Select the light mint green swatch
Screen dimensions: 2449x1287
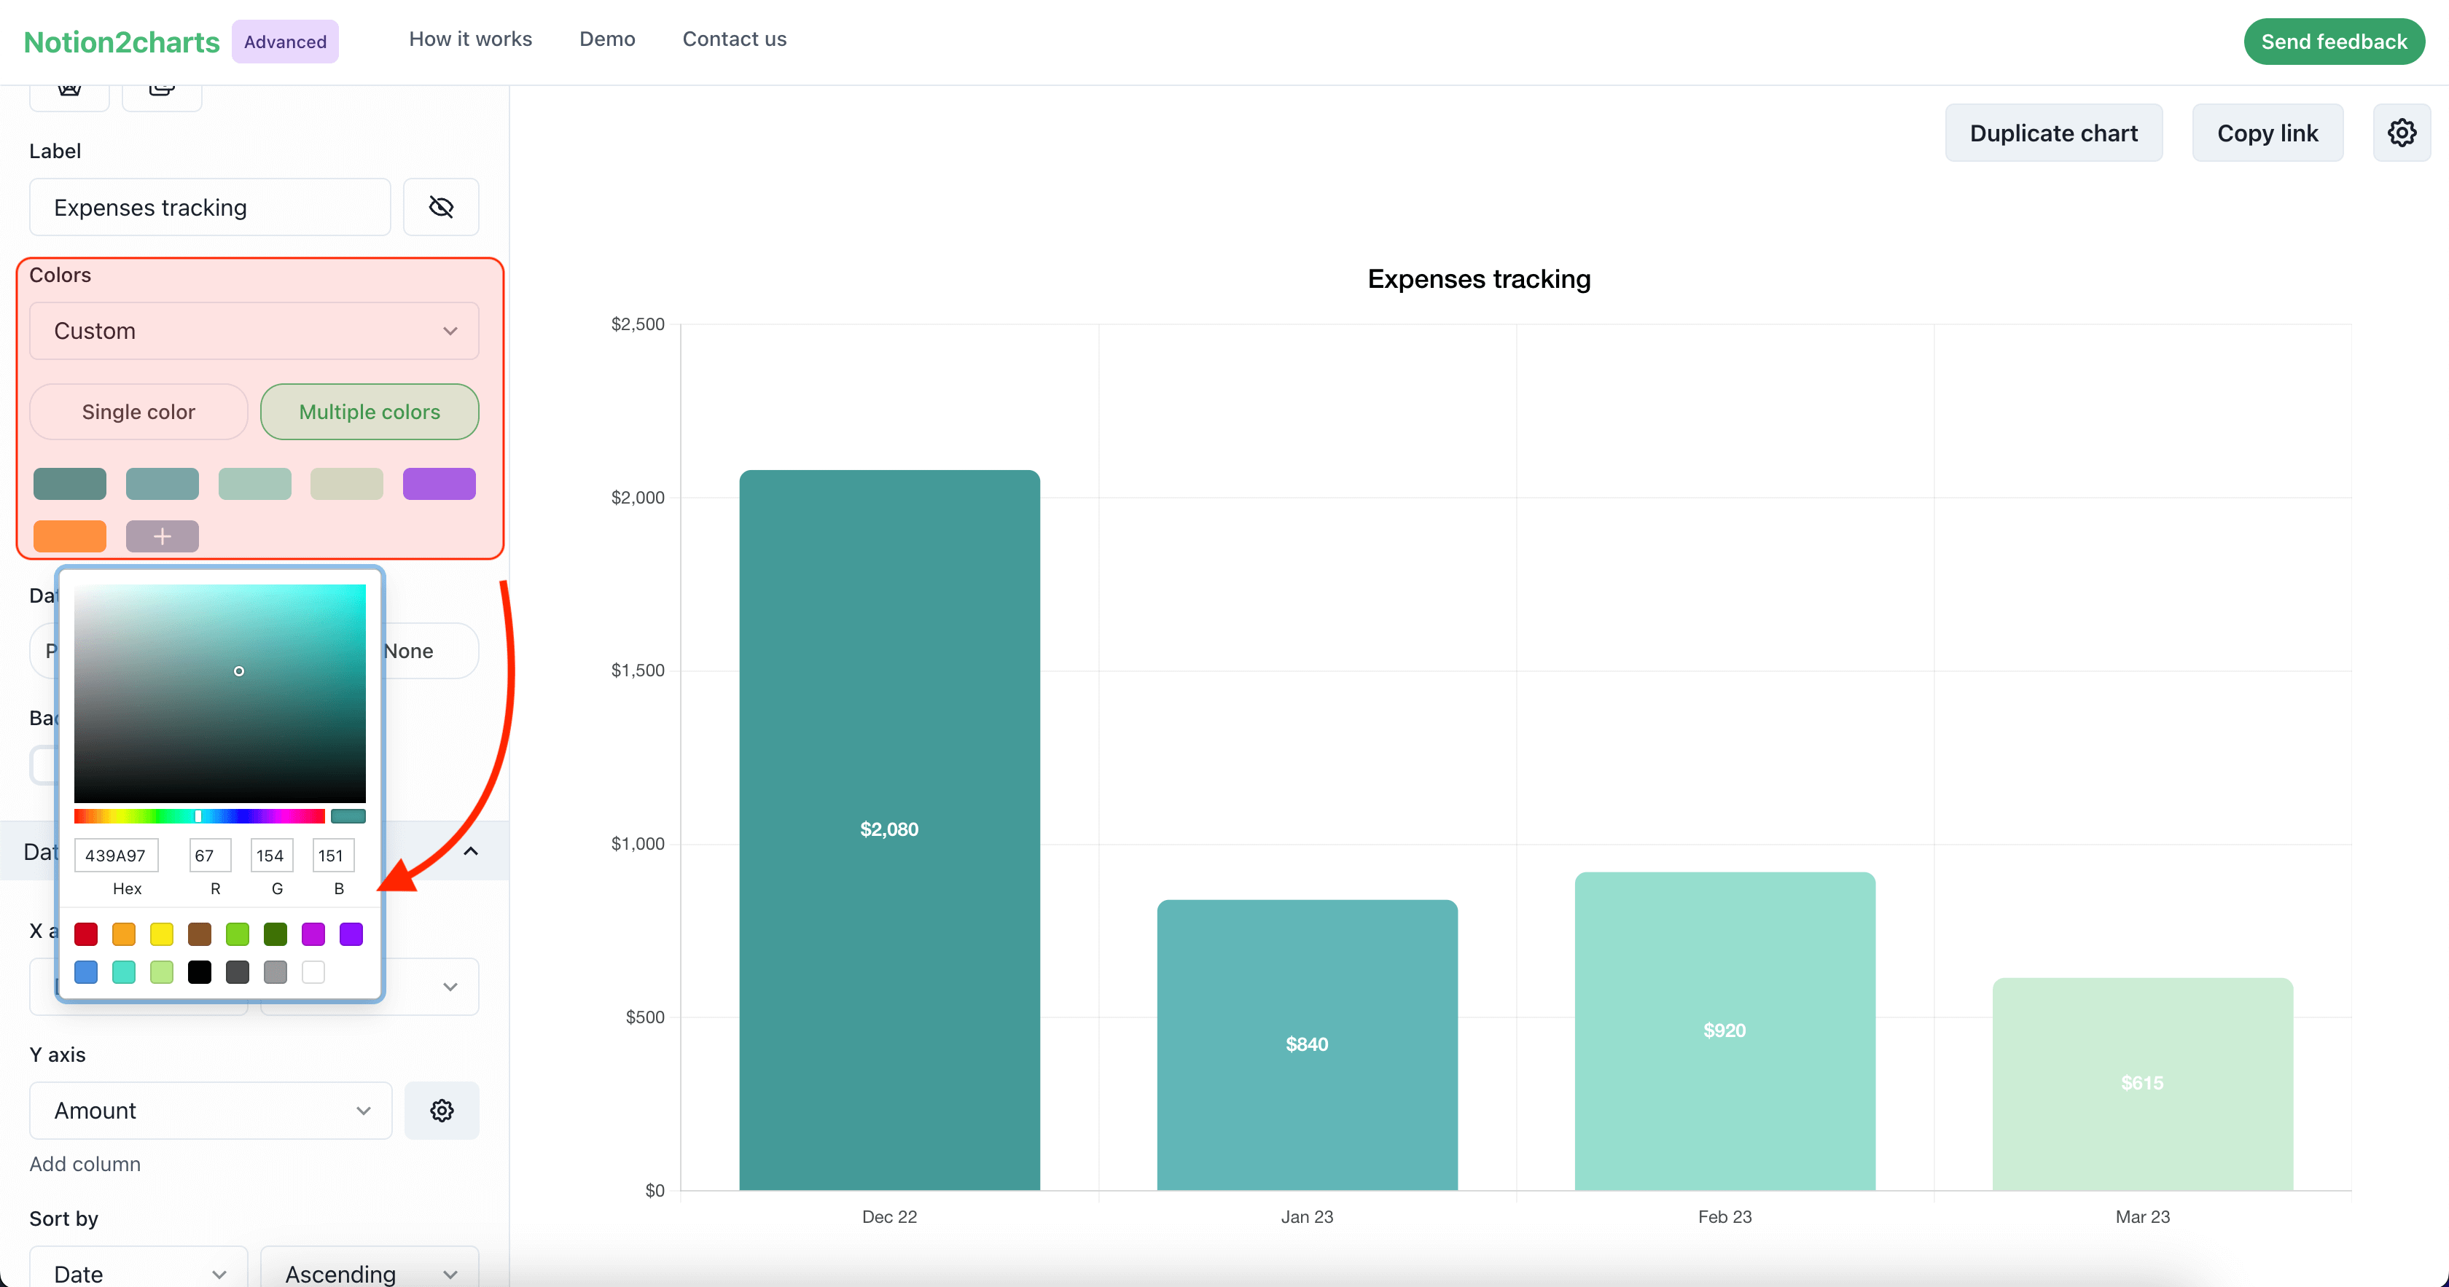pyautogui.click(x=255, y=484)
